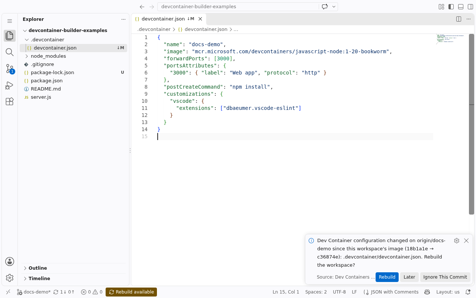476x298 pixels.
Task: Toggle the bottom Panel visibility
Action: pyautogui.click(x=461, y=7)
